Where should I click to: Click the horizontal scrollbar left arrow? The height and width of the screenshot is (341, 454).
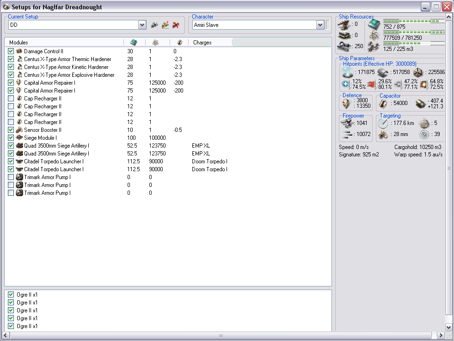click(x=6, y=335)
